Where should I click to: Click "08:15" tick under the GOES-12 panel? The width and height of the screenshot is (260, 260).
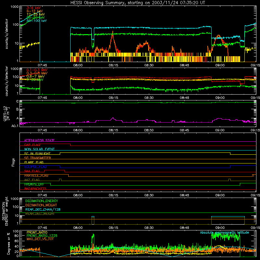point(113,130)
